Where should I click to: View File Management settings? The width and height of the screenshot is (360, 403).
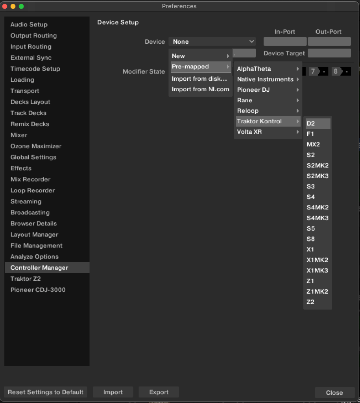pos(47,246)
